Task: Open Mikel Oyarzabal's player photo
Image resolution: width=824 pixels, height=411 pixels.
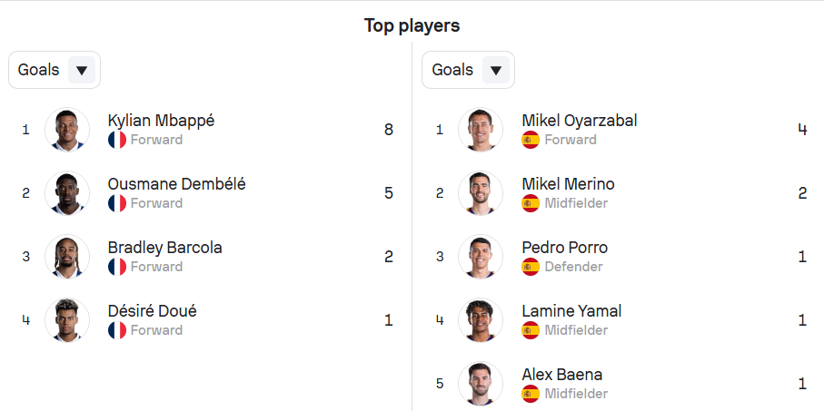Action: tap(481, 130)
